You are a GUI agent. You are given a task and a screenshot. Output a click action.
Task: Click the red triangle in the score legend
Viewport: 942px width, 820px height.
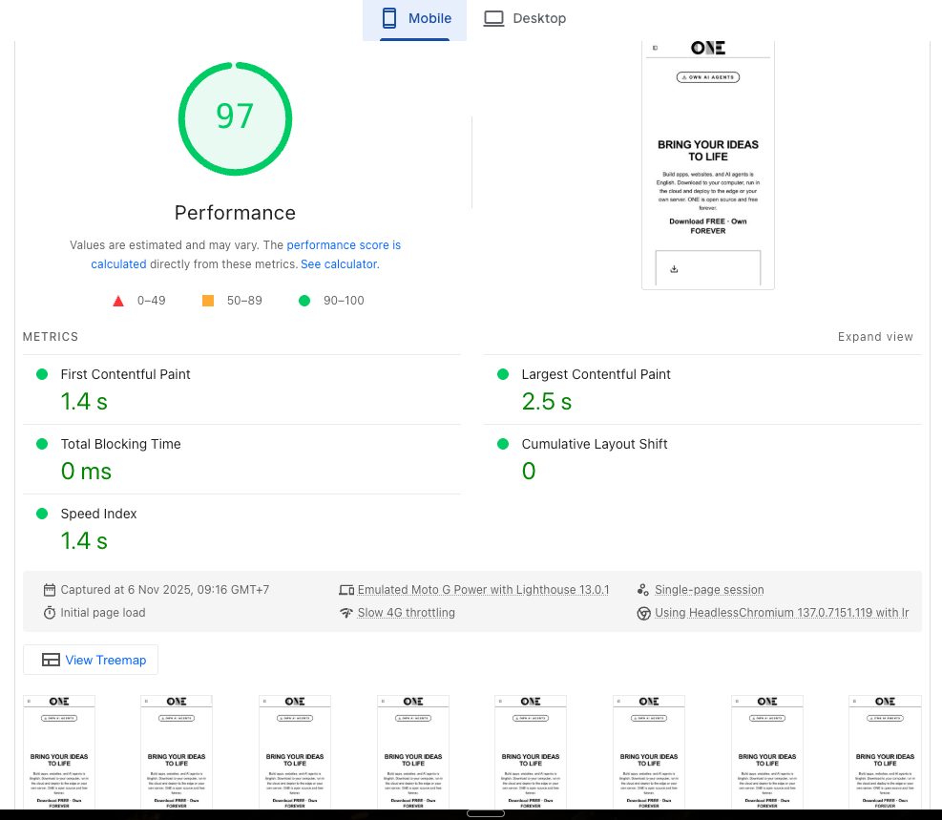(118, 300)
